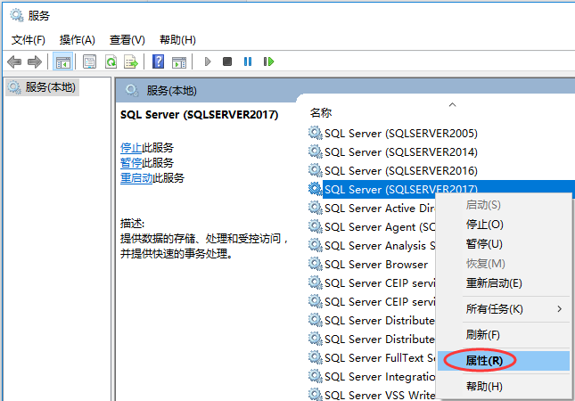Select 服务(本地) in the left tree
Image resolution: width=575 pixels, height=401 pixels.
click(43, 87)
